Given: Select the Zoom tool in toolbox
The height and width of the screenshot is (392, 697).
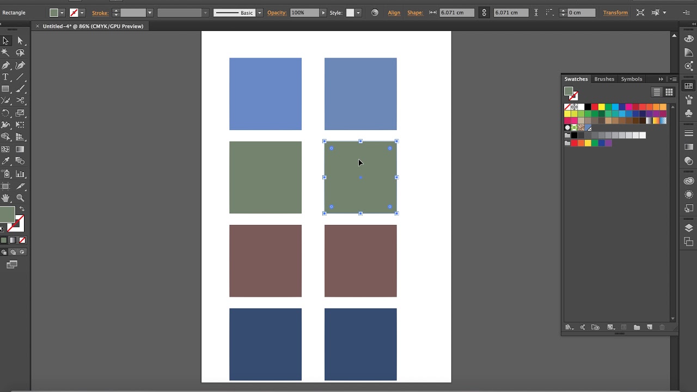Looking at the screenshot, I should click(20, 198).
